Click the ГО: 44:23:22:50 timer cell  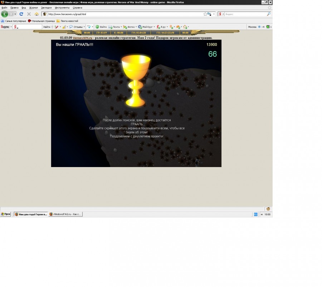(165, 32)
